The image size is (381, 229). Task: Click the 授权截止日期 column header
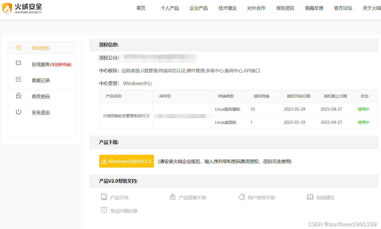point(335,96)
